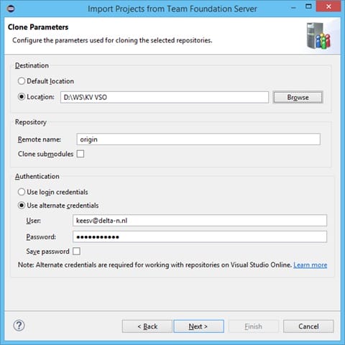
Task: Go to the Next wizard page
Action: pyautogui.click(x=198, y=326)
